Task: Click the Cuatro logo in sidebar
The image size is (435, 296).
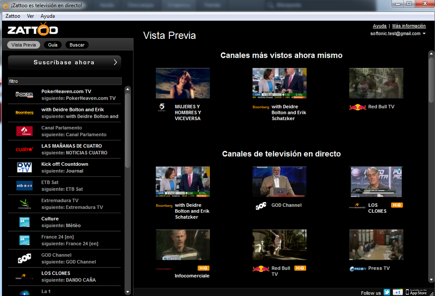Action: click(x=24, y=149)
